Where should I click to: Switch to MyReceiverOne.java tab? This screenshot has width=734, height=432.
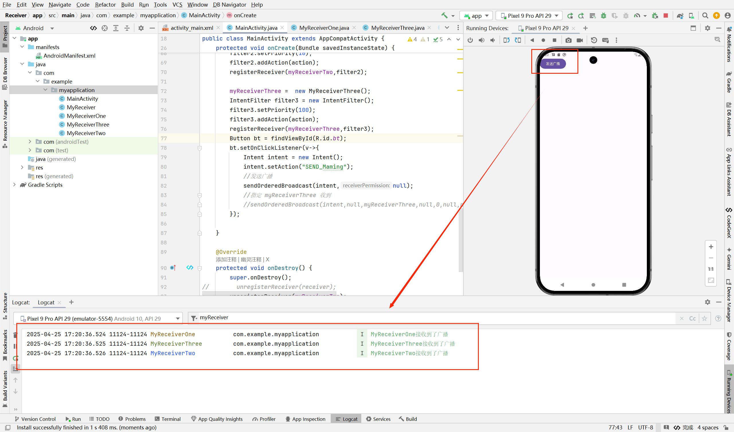point(324,28)
